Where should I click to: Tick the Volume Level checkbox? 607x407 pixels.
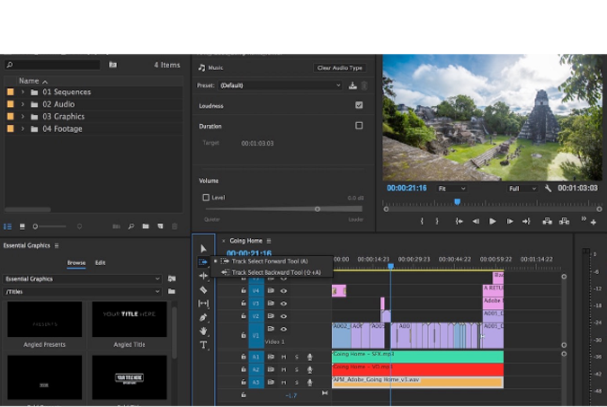[x=206, y=198]
